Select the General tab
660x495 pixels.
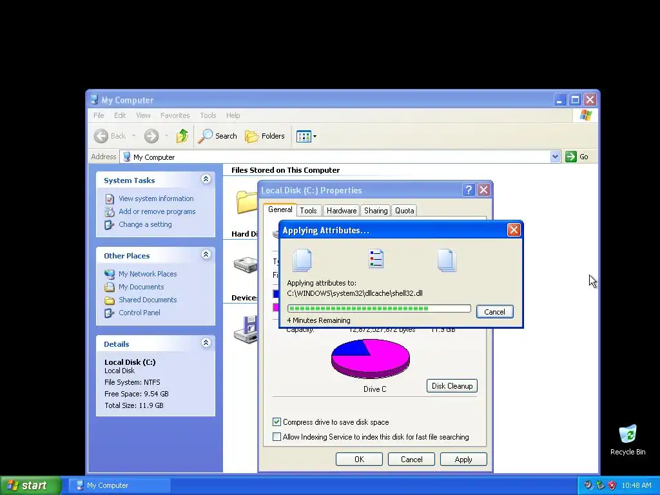(x=280, y=209)
